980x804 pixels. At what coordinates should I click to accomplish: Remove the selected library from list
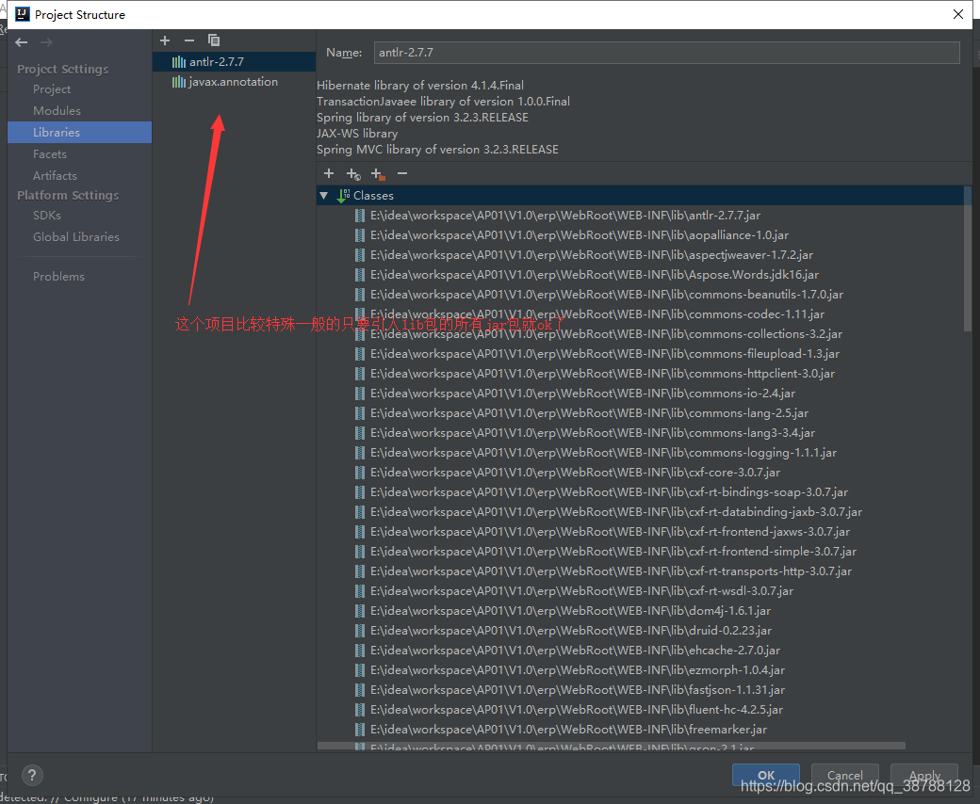tap(189, 40)
